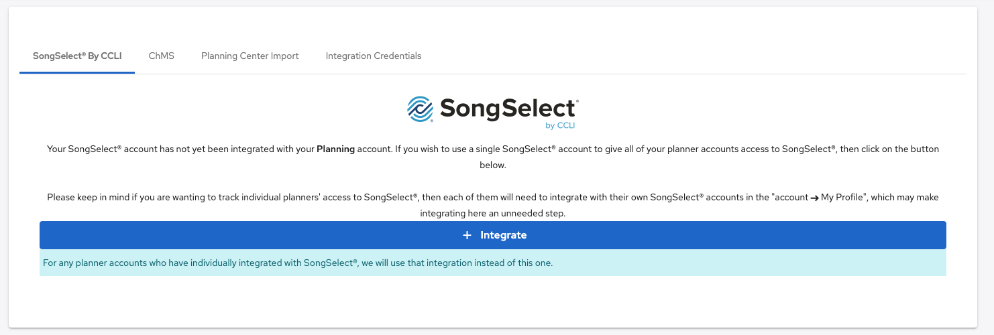Click the plus icon on Integrate button

467,235
